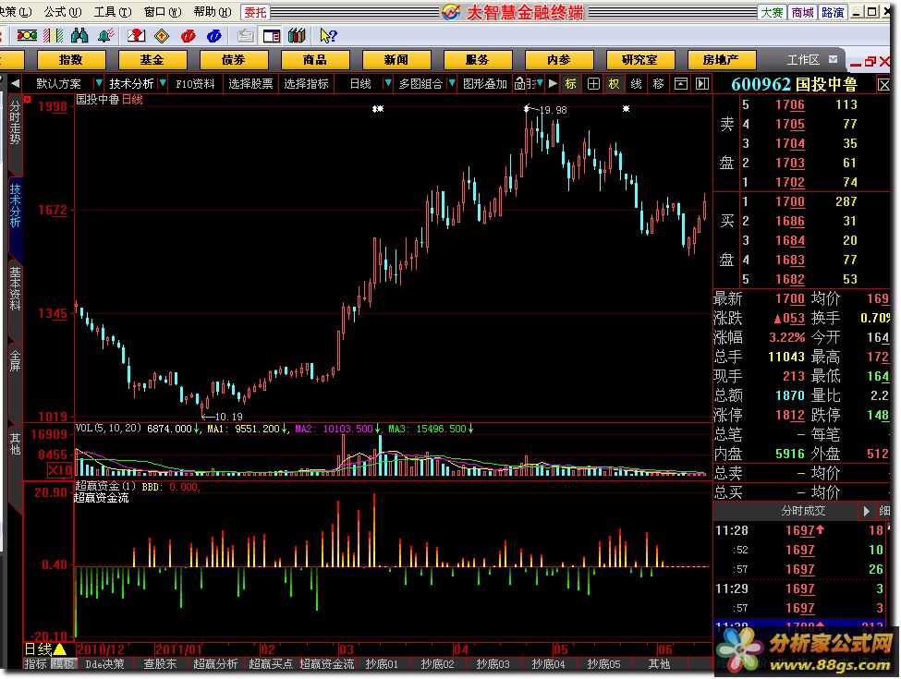Open the dropdown arrow after the lock icon
This screenshot has height=679, width=901.
point(540,84)
